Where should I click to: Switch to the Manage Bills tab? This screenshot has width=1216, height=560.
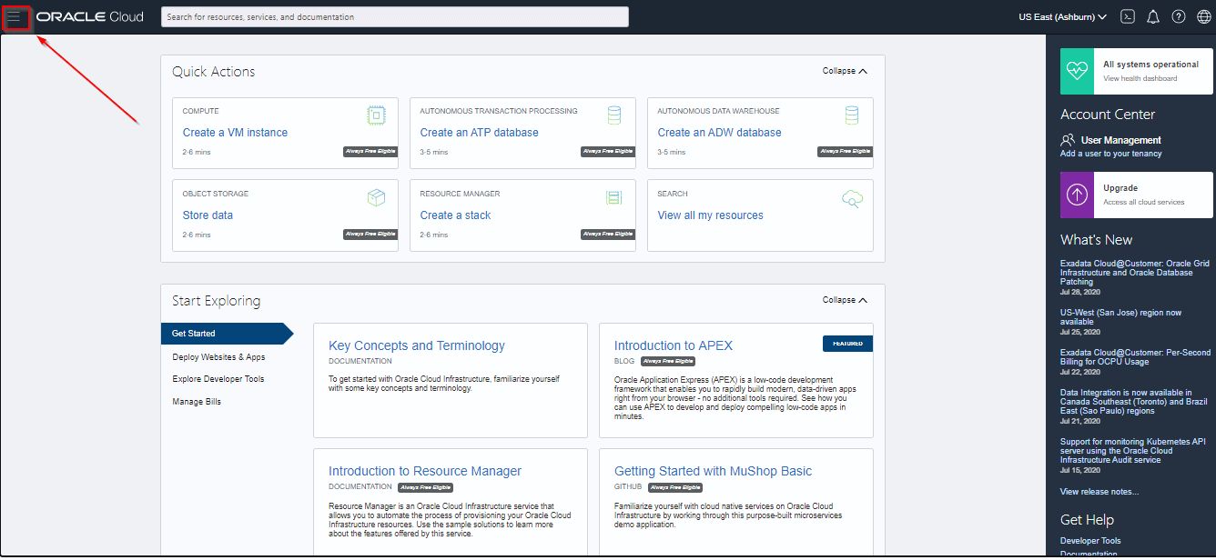click(197, 402)
